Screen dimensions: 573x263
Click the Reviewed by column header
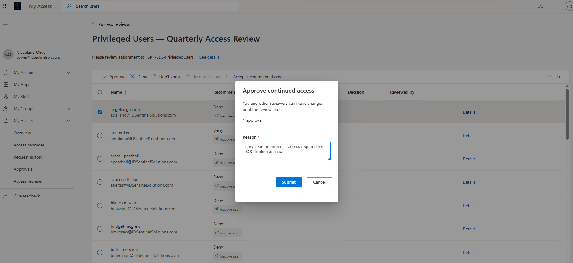(402, 92)
